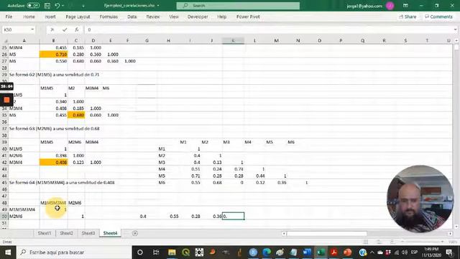
Task: Open Task View on taskbar
Action: 156,253
